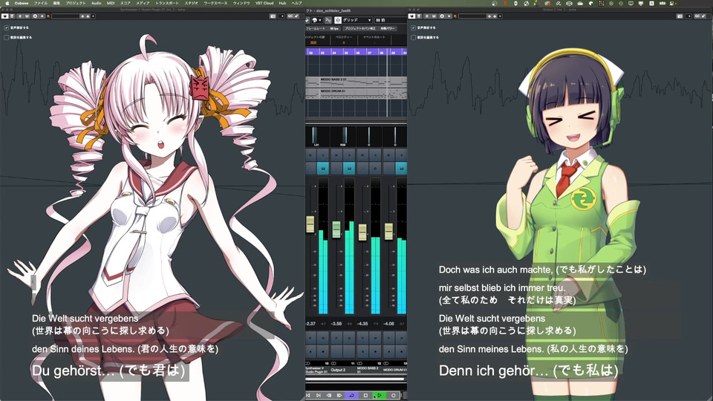Click the Stop button in the transport bar
This screenshot has width=713, height=401.
[365, 396]
